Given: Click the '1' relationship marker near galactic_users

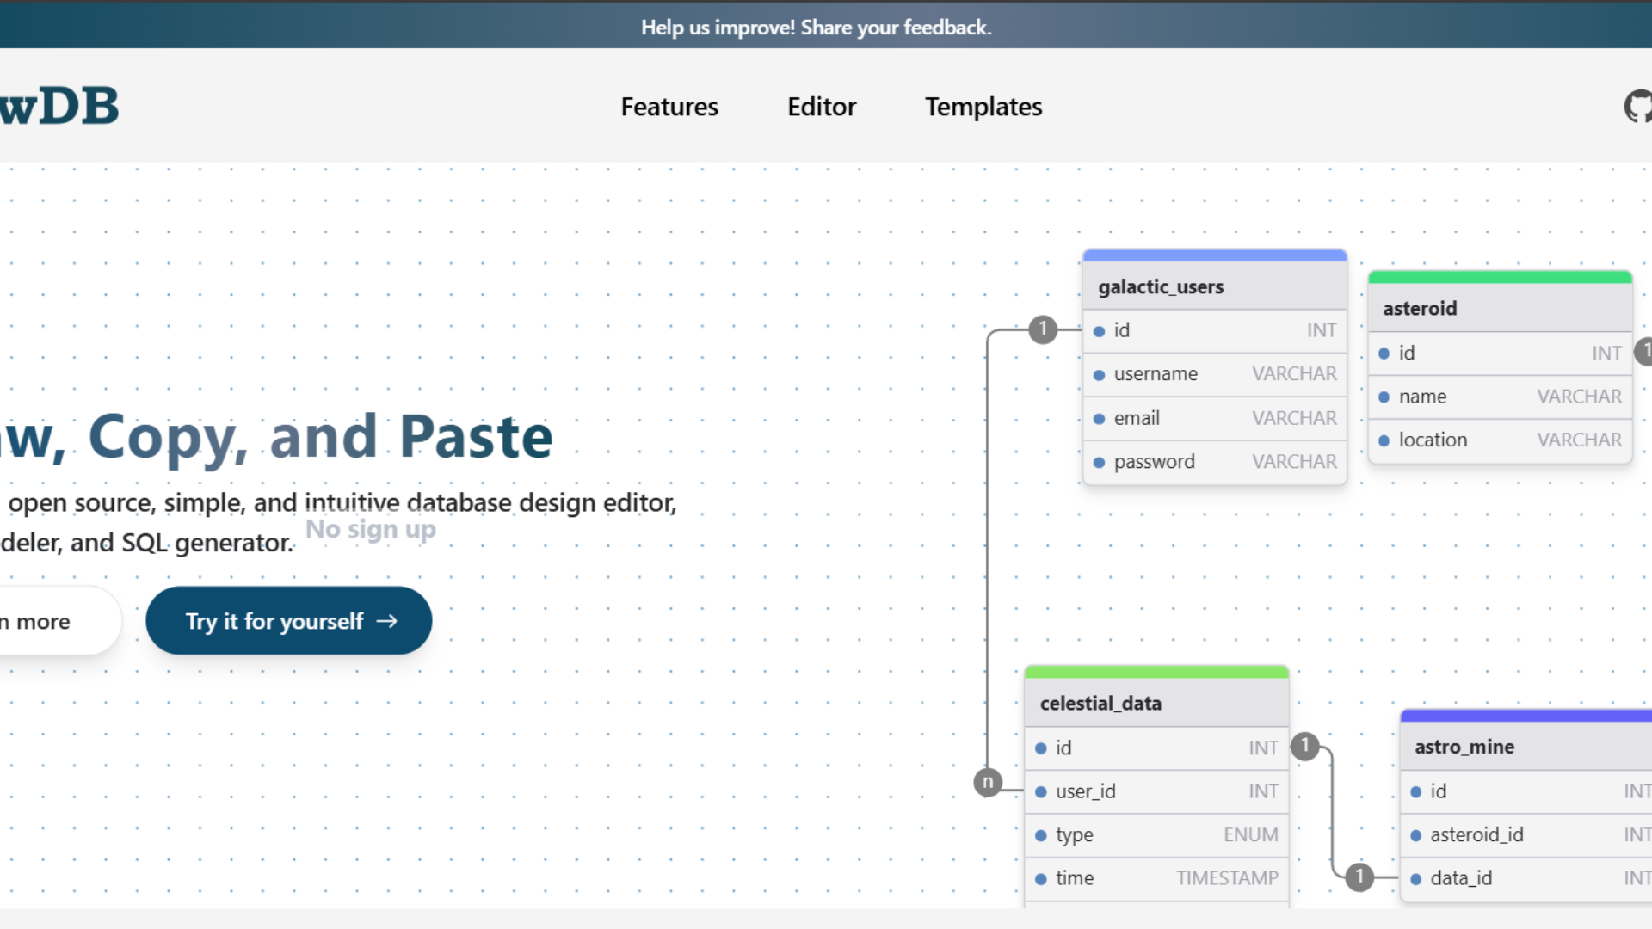Looking at the screenshot, I should tap(1043, 329).
